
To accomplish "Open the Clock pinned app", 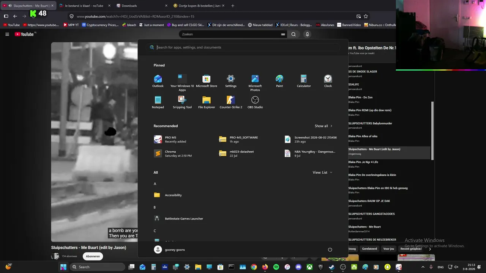I will (328, 81).
